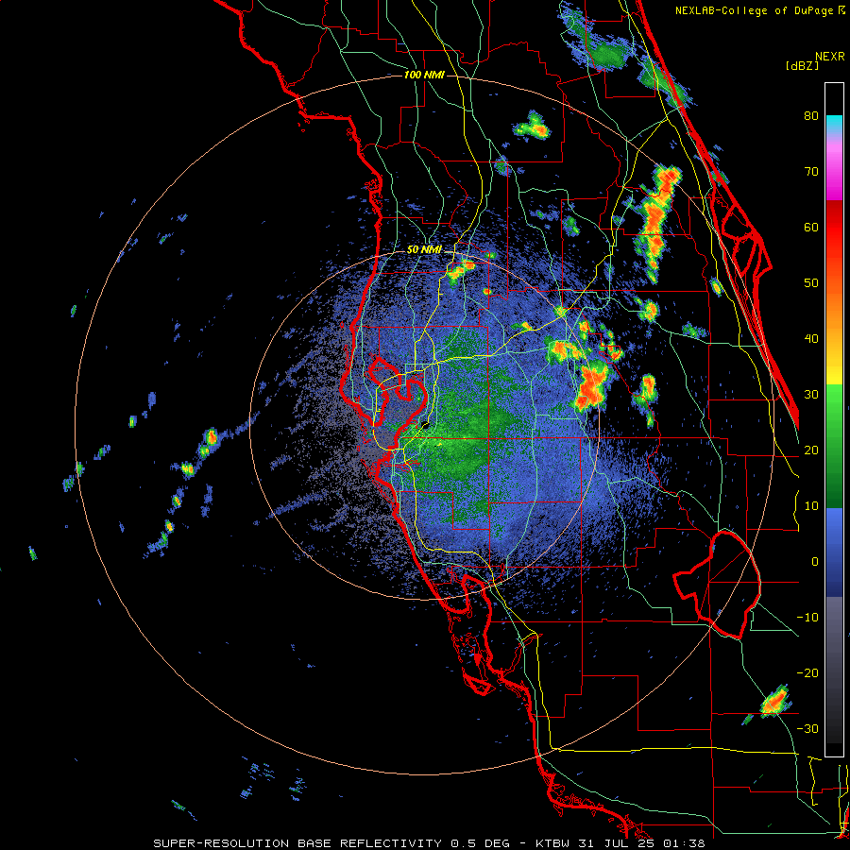
Task: Select the 50 value on the dBZ scale
Action: [811, 283]
